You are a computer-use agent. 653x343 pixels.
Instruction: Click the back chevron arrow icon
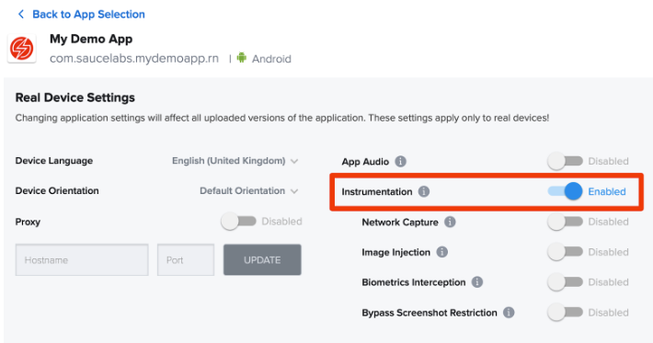21,14
